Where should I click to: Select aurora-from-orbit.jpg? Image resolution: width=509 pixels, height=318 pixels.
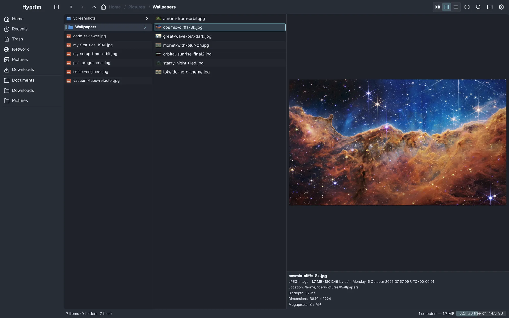click(x=220, y=19)
